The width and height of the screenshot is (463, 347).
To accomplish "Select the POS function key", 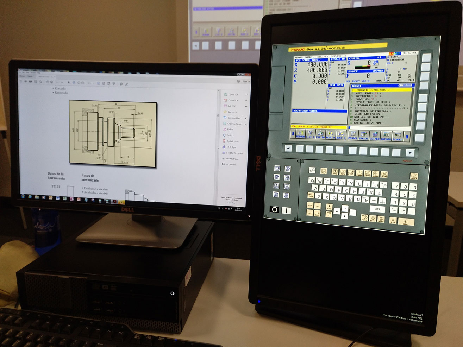I will (335, 172).
